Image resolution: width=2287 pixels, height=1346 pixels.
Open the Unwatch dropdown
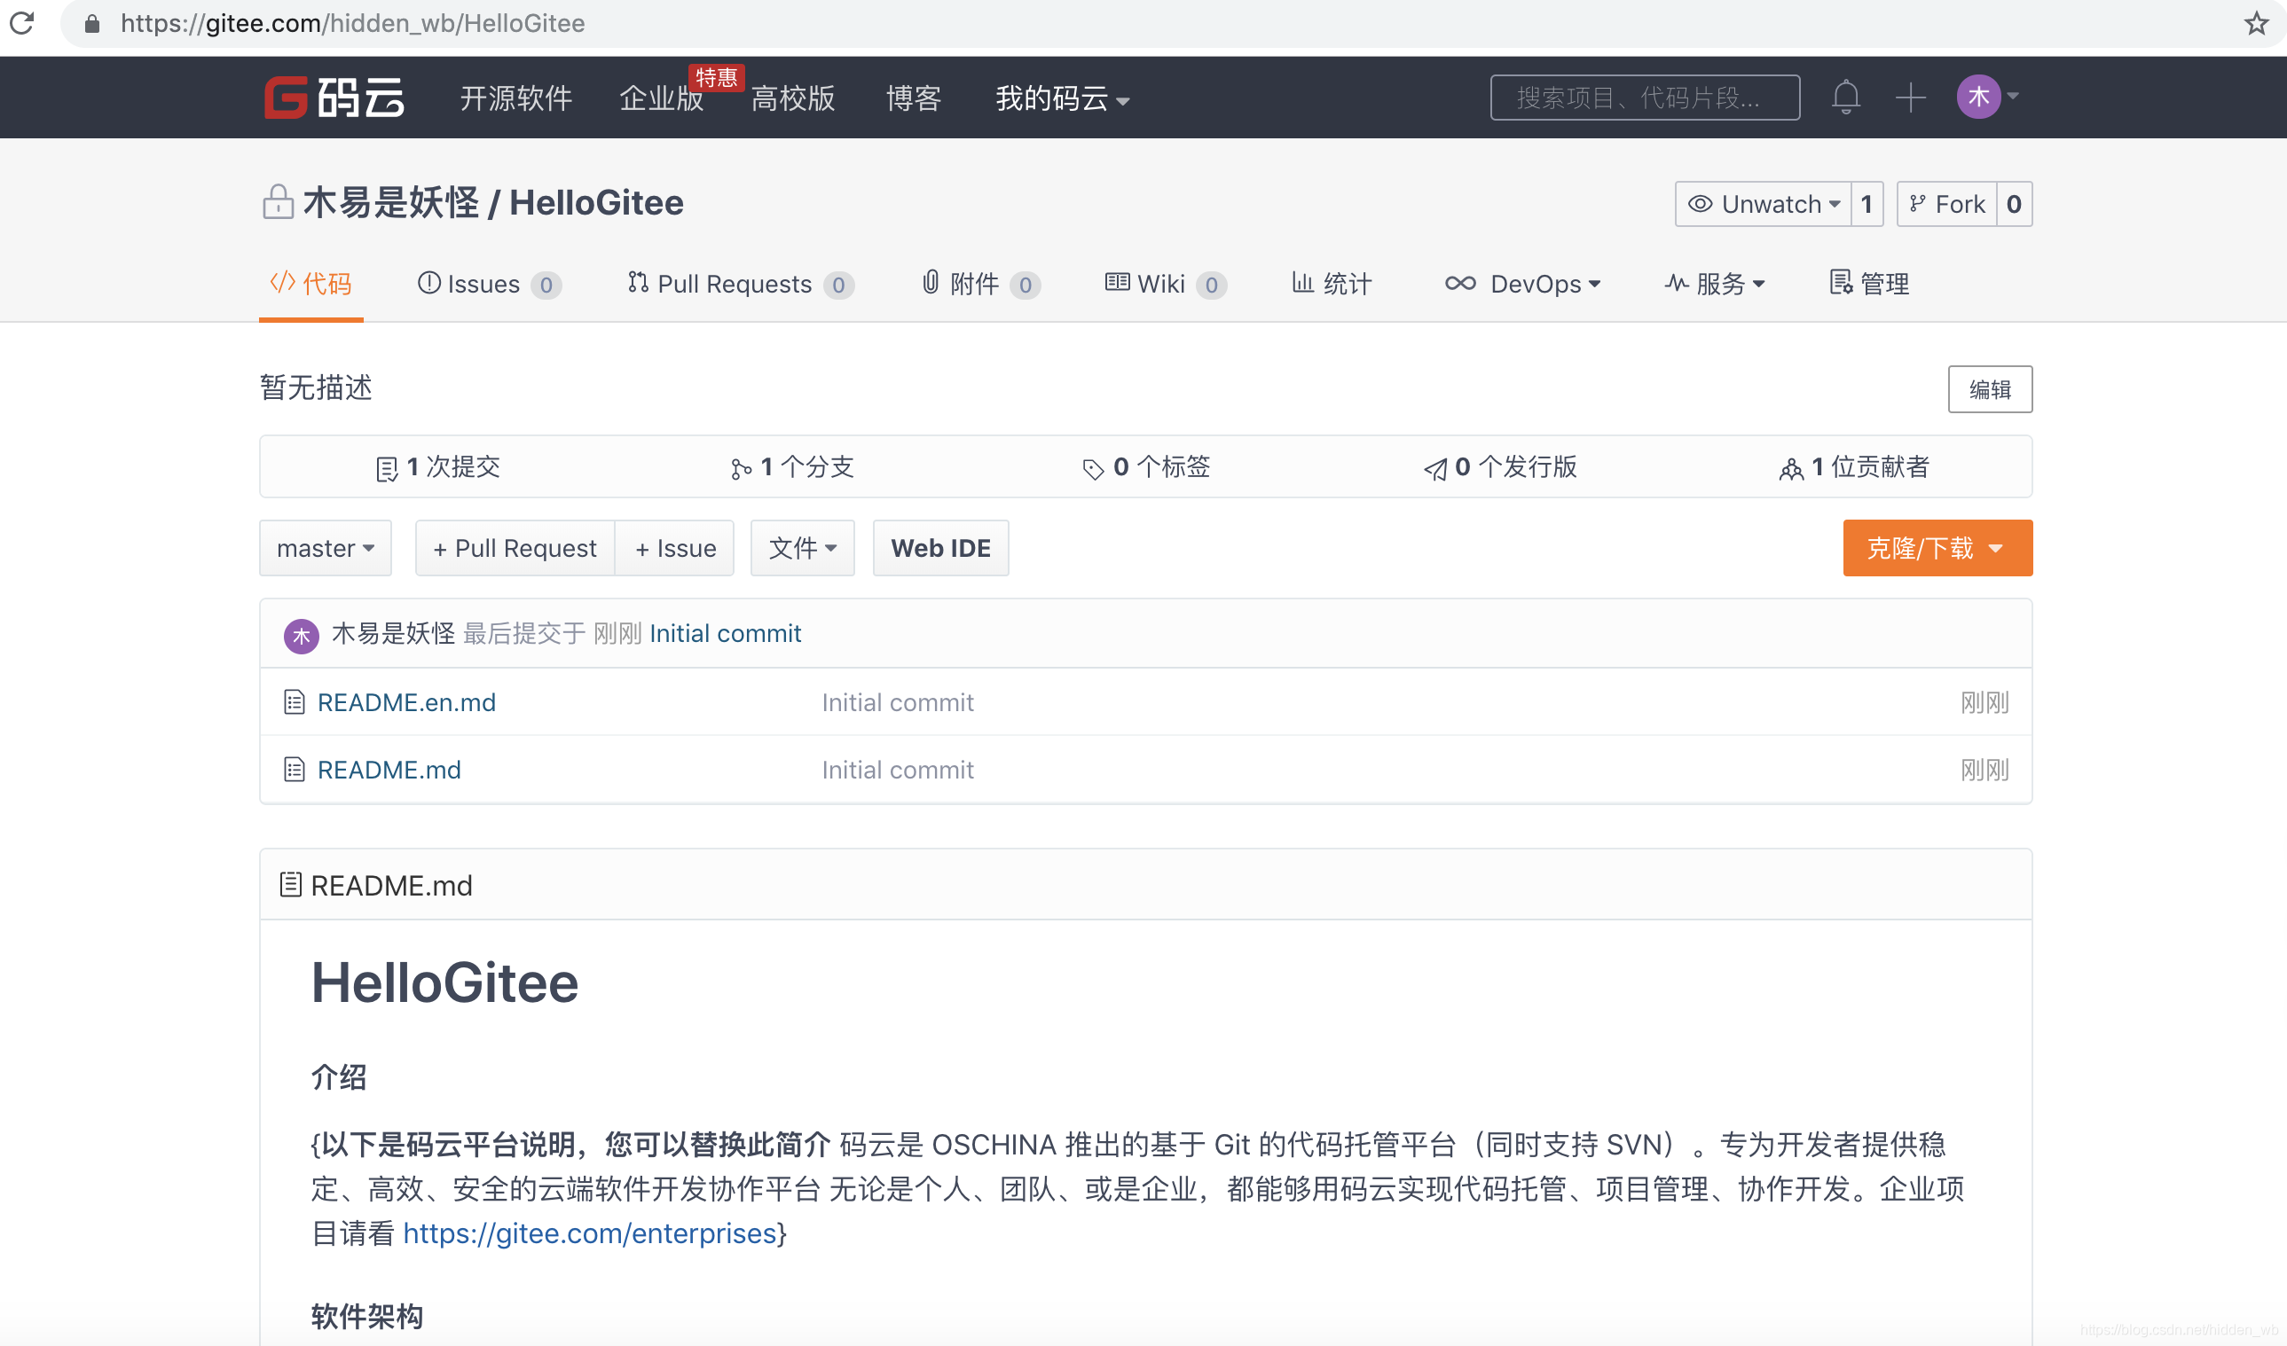tap(1763, 204)
